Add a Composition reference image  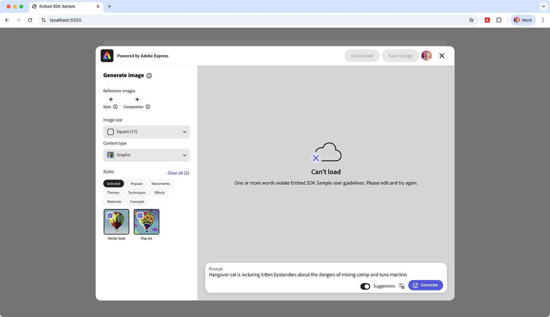(137, 100)
